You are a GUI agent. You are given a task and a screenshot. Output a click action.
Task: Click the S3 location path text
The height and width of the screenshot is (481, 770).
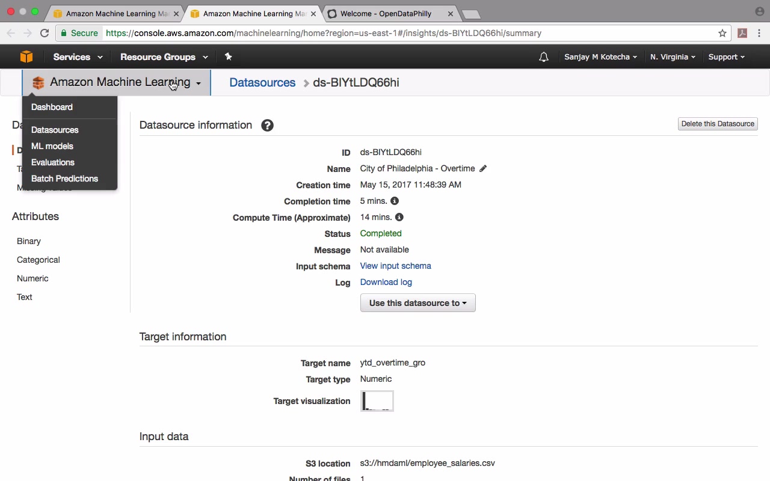428,463
